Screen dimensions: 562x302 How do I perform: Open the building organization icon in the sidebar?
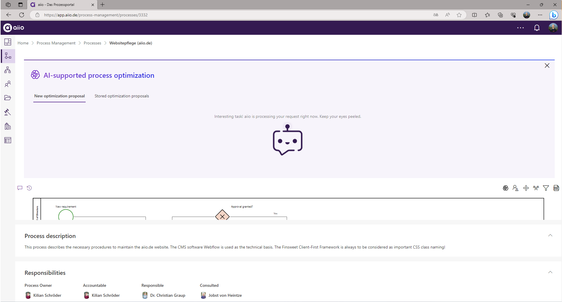click(x=8, y=126)
